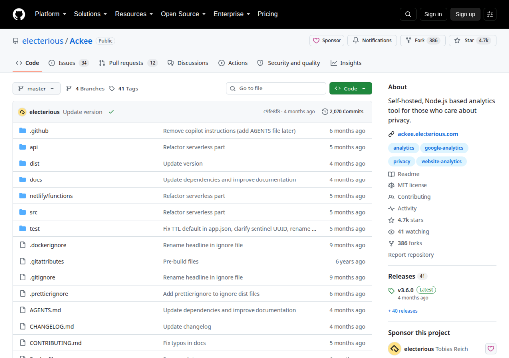
Task: Focus the Go to file search field
Action: [275, 89]
